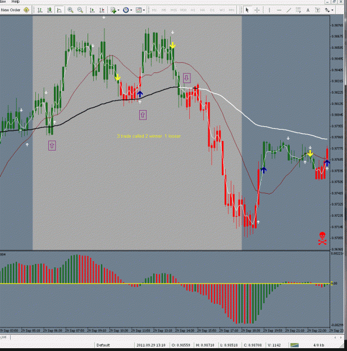Select the D1 timeframe
347x351 pixels.
[212, 10]
